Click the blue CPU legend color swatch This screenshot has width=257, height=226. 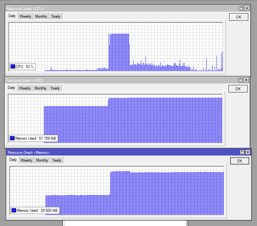coord(13,67)
